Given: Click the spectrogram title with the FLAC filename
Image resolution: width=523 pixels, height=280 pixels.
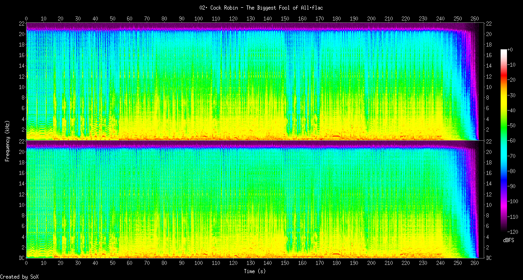Looking at the screenshot, I should [x=261, y=8].
